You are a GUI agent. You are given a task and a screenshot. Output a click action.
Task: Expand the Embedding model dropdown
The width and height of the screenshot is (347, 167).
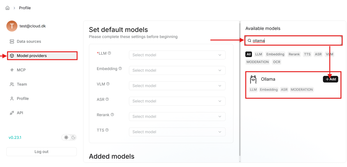pyautogui.click(x=177, y=70)
